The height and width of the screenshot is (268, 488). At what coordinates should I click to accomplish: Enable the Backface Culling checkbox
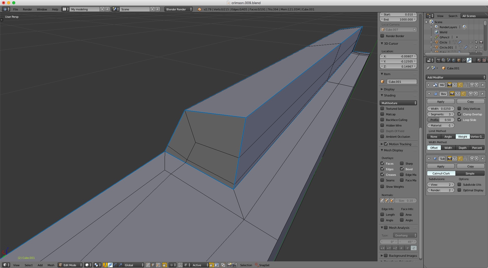(382, 120)
